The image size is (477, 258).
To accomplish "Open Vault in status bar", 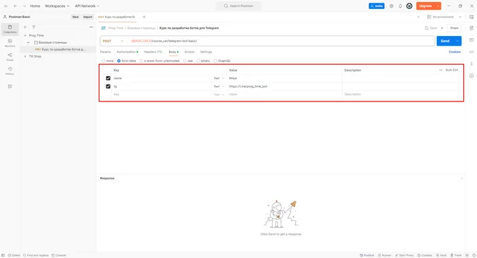I will pos(441,255).
